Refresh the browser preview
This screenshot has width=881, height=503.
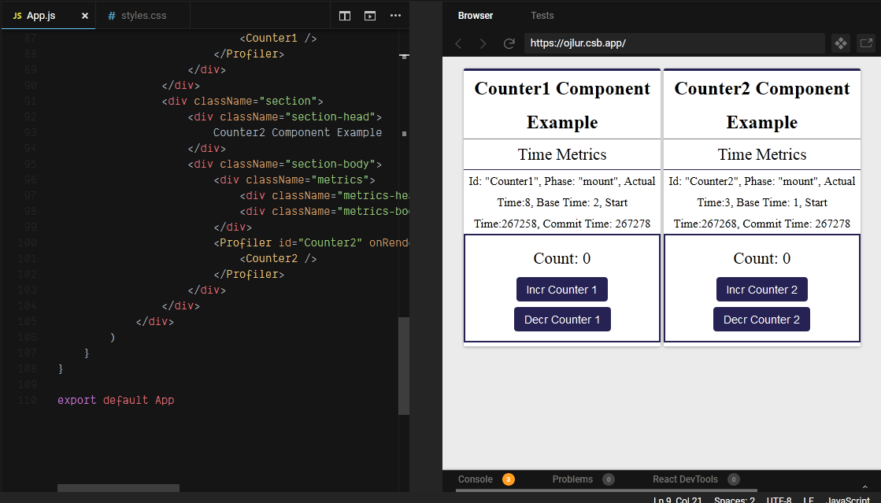pyautogui.click(x=508, y=43)
